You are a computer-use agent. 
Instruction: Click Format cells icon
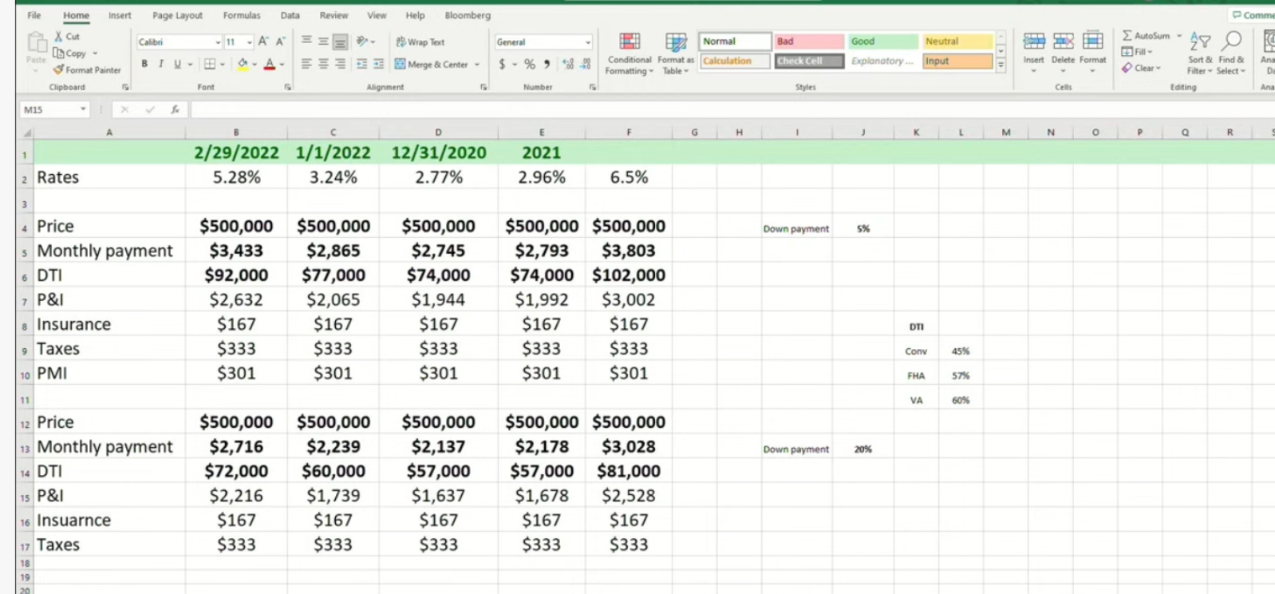click(1092, 42)
